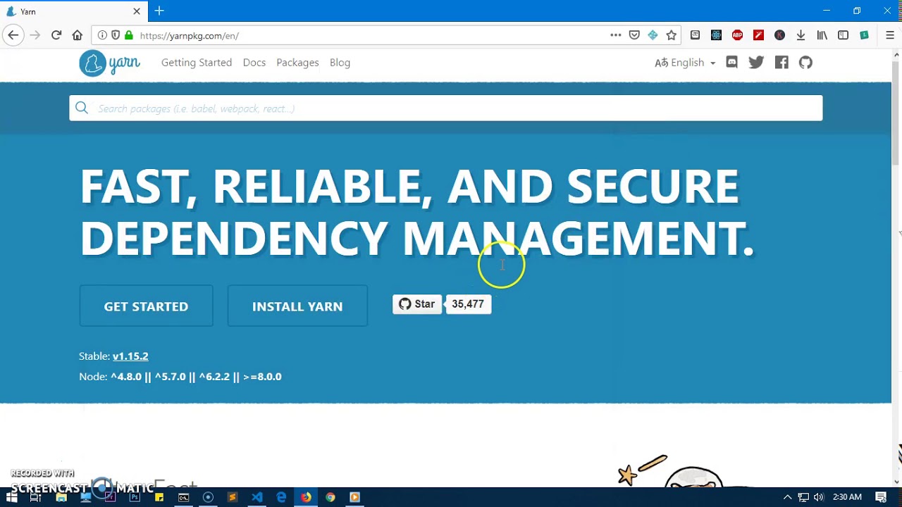
Task: Open the 35,477 star count link
Action: tap(468, 304)
